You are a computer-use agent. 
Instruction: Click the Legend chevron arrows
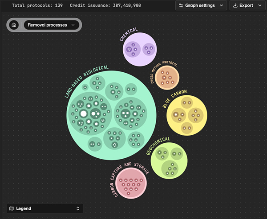(78, 208)
